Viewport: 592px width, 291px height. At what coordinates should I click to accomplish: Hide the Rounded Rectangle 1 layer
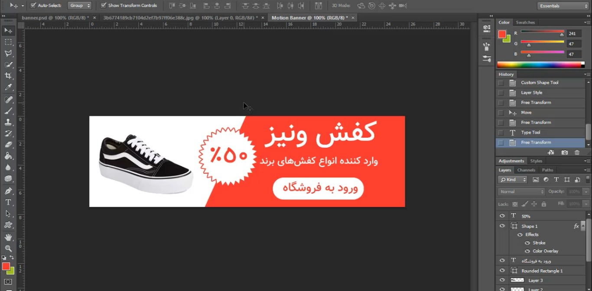tap(502, 271)
